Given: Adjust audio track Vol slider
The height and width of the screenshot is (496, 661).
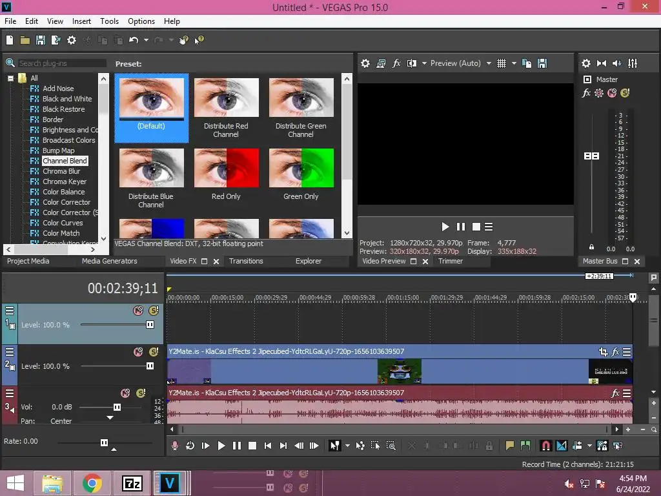Looking at the screenshot, I should (x=117, y=407).
